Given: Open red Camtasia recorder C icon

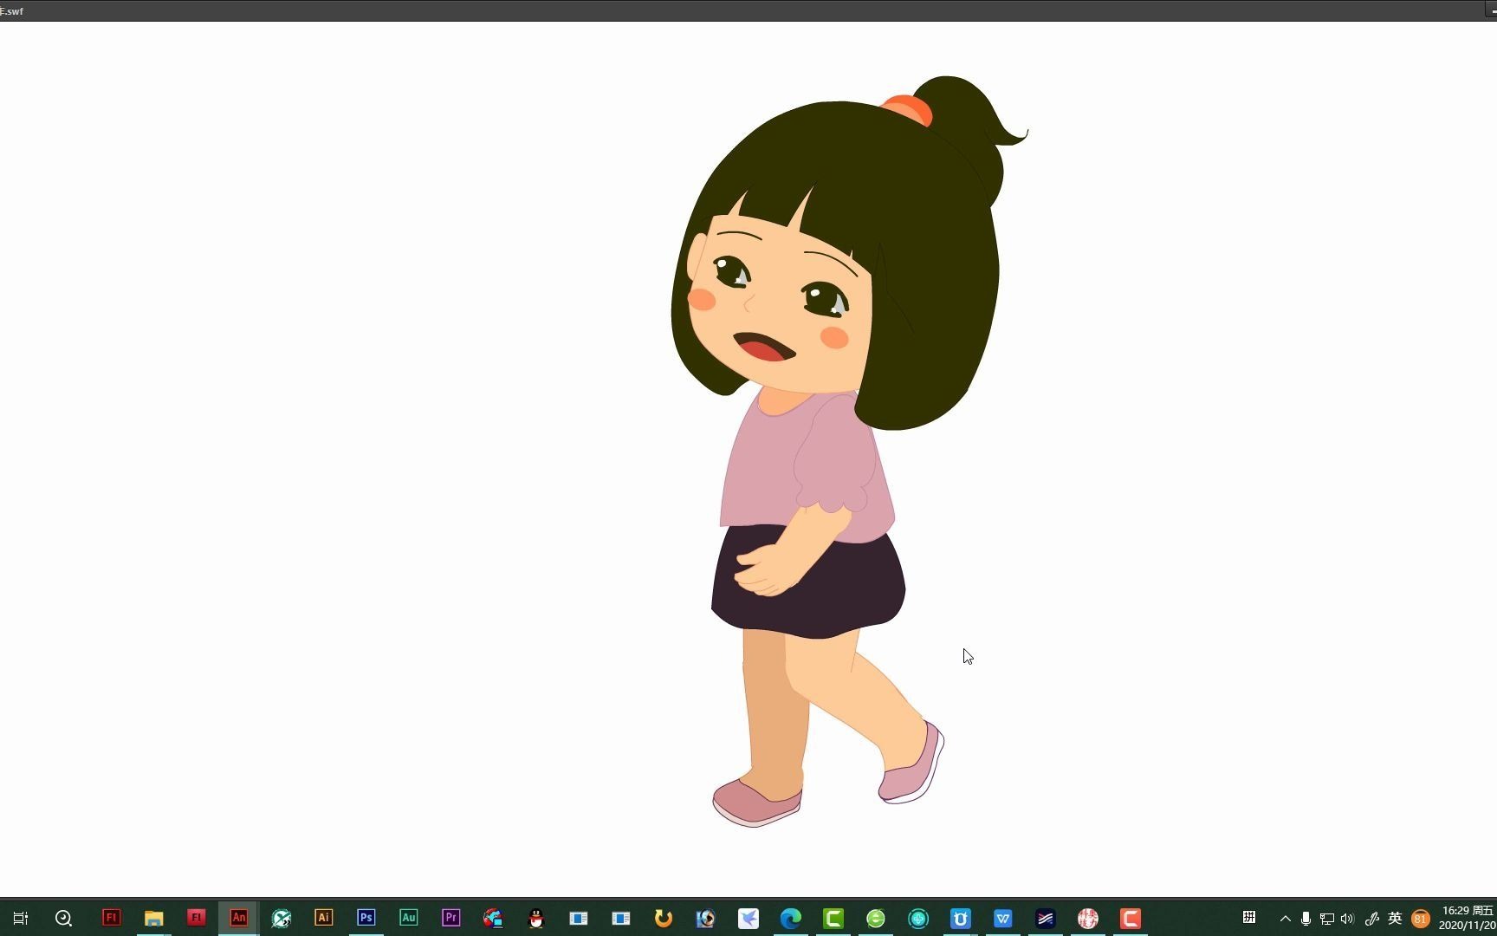Looking at the screenshot, I should click(1130, 918).
